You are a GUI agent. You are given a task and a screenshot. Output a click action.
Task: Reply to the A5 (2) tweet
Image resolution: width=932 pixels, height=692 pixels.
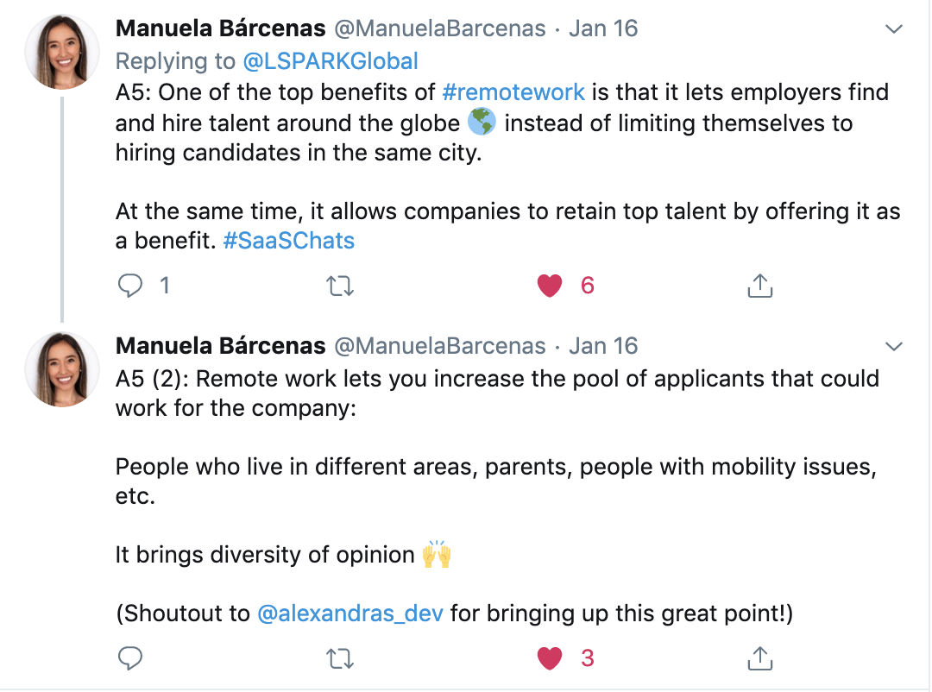[130, 658]
